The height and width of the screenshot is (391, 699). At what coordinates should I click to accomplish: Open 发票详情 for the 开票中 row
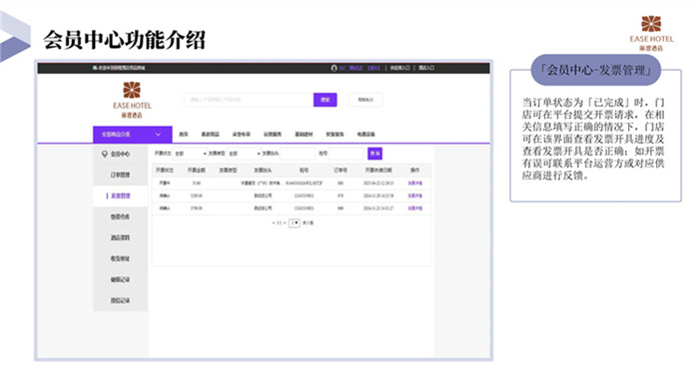click(x=414, y=184)
